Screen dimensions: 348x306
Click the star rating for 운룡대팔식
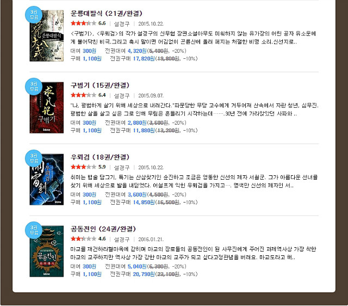click(x=83, y=23)
